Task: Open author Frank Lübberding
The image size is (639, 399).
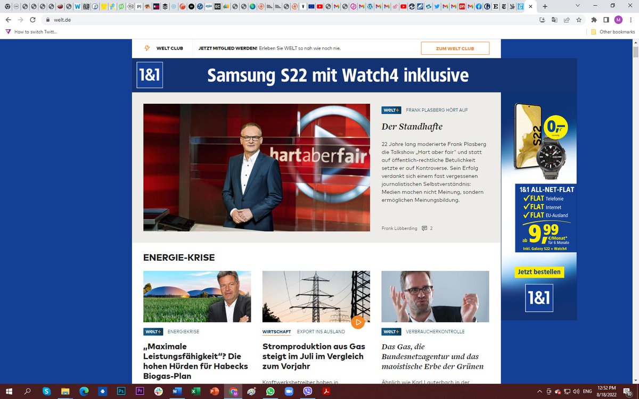Action: (x=399, y=228)
